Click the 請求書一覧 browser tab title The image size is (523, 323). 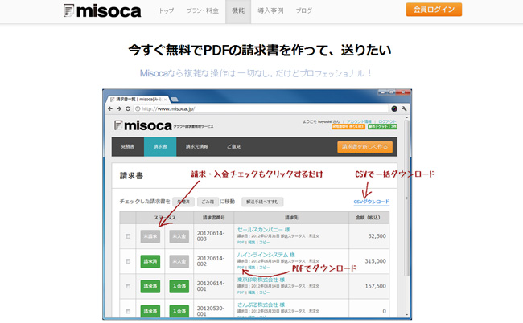click(x=138, y=100)
